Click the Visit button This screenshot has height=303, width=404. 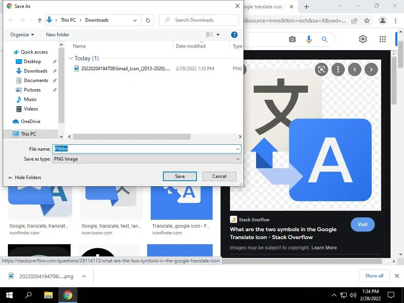pos(363,224)
